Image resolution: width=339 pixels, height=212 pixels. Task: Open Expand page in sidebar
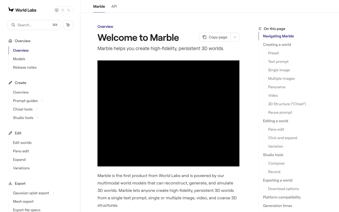coord(19,159)
